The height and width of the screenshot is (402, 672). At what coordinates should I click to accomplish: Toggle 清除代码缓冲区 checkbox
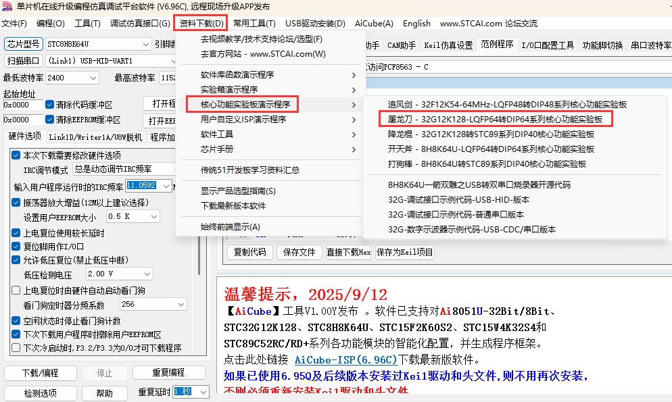(x=50, y=105)
